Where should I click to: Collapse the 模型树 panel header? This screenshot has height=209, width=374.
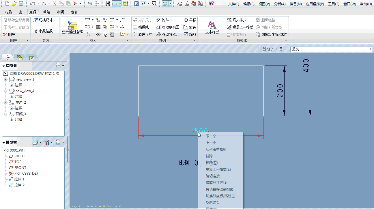[x=4, y=143]
